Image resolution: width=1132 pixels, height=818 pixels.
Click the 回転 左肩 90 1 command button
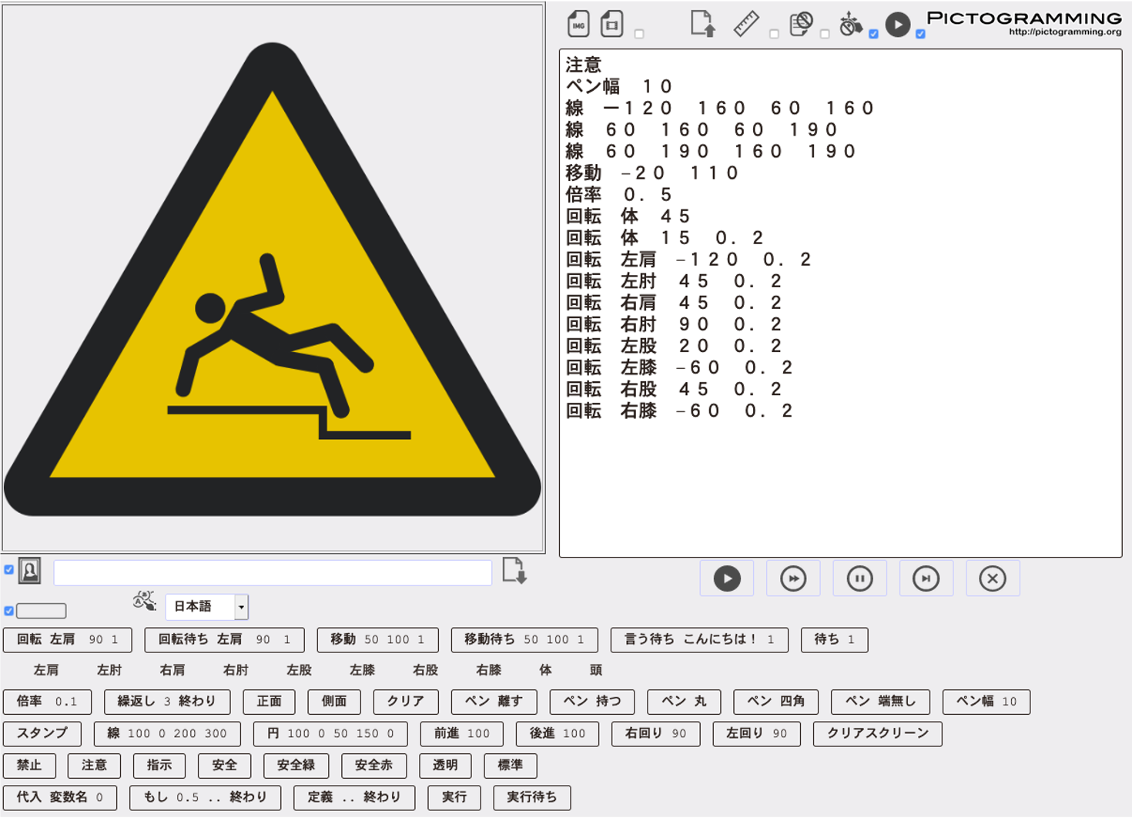point(68,639)
